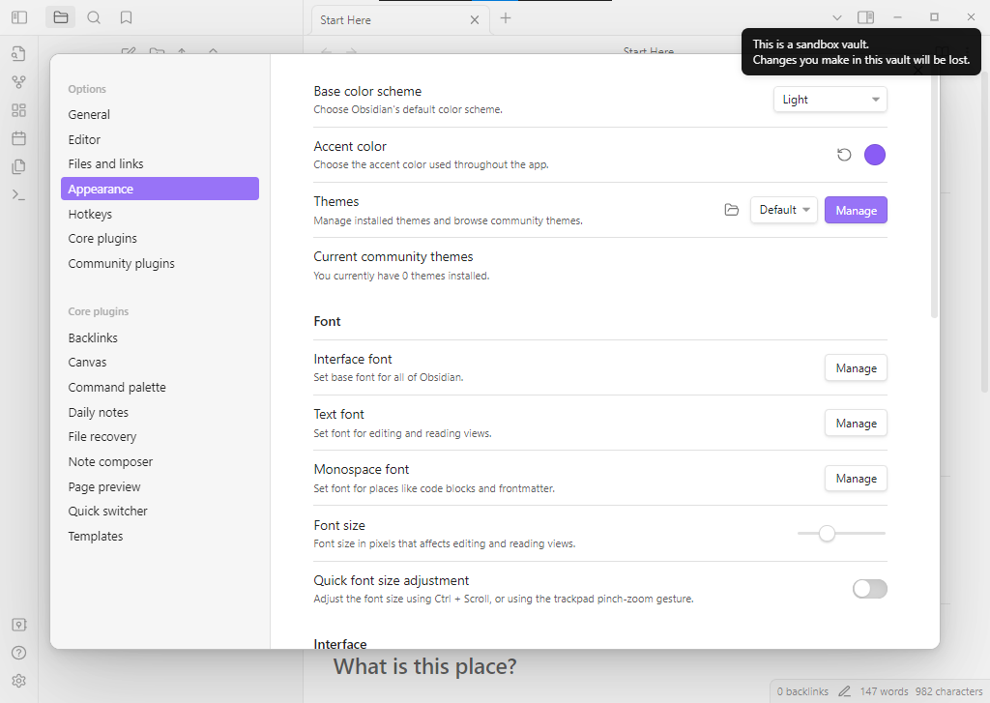Insert a template
990x703 pixels.
pyautogui.click(x=18, y=166)
